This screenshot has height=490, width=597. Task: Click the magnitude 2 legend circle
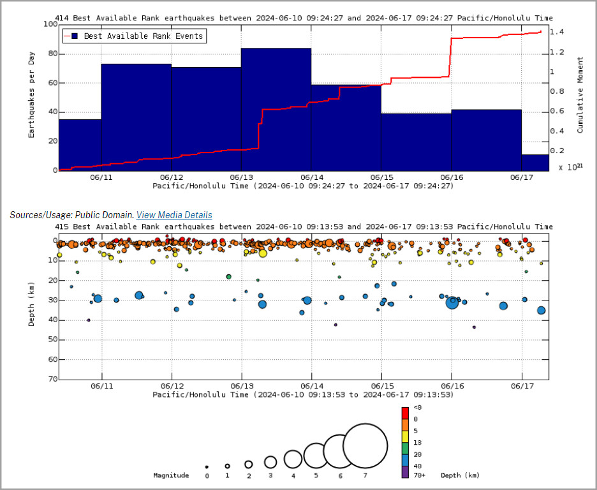pyautogui.click(x=249, y=464)
